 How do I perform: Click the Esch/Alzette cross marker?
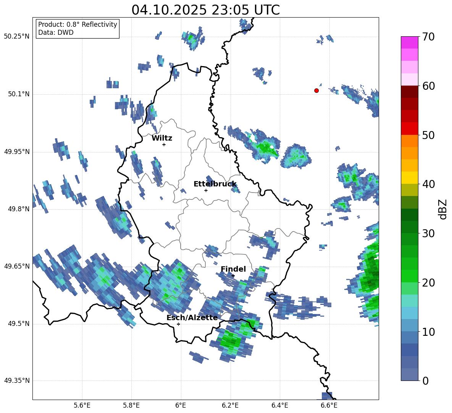pos(178,324)
